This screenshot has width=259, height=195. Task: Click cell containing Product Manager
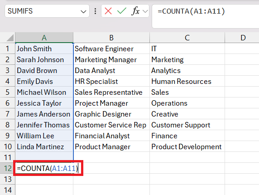[111, 146]
